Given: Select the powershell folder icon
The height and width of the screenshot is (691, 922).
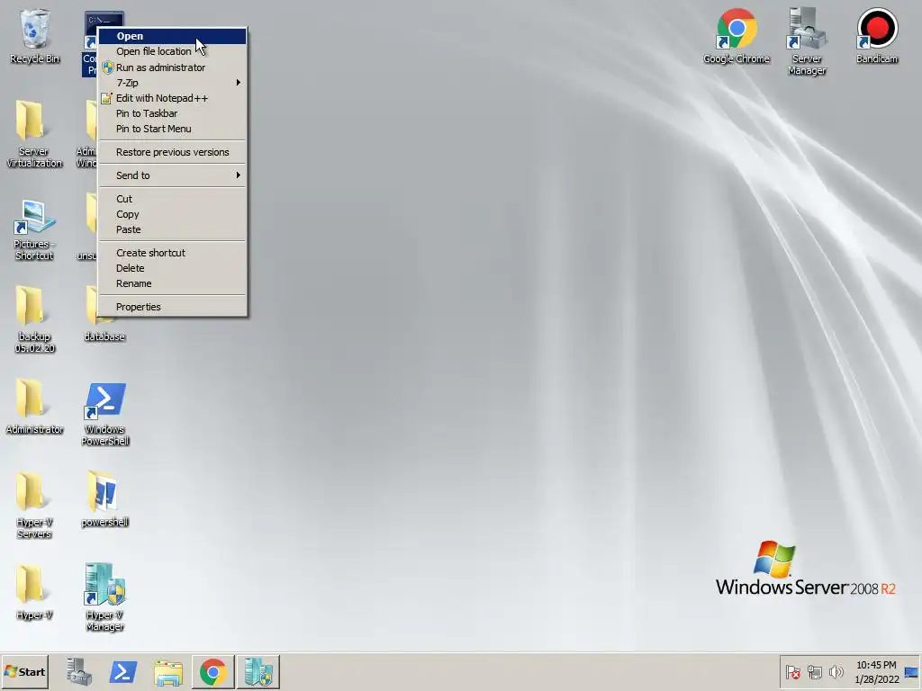Looking at the screenshot, I should tap(104, 498).
